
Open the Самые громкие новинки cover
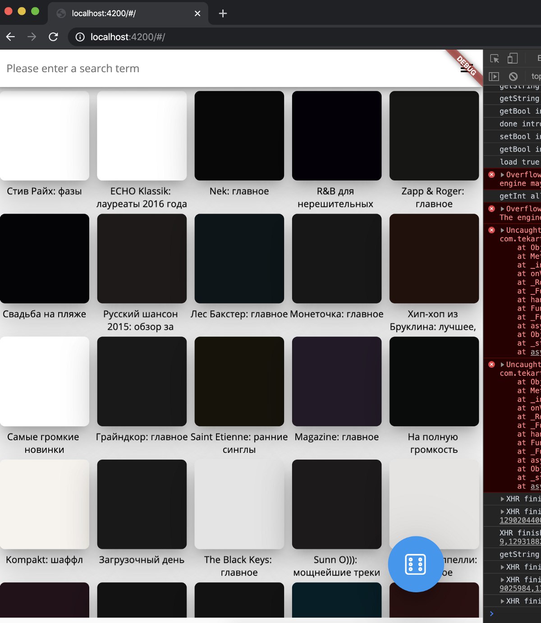pyautogui.click(x=45, y=381)
